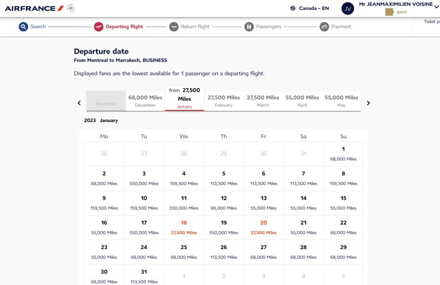The height and width of the screenshot is (285, 440).
Task: Select January 1 for 68,000 Miles
Action: [343, 154]
